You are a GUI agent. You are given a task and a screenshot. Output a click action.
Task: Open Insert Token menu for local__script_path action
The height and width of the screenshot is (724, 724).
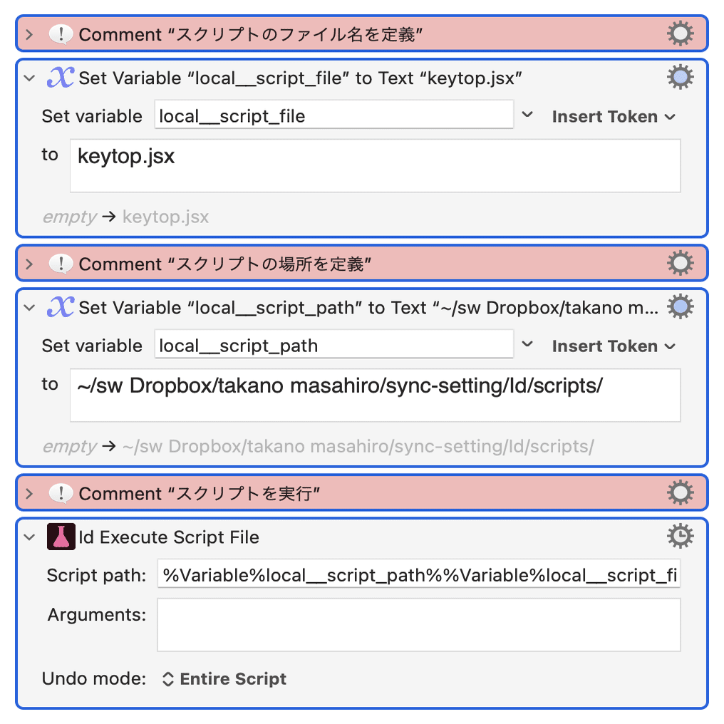click(x=613, y=346)
